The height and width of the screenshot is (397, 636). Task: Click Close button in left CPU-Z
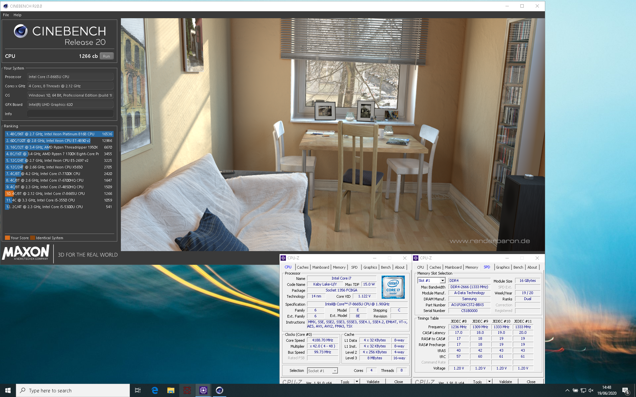point(398,382)
